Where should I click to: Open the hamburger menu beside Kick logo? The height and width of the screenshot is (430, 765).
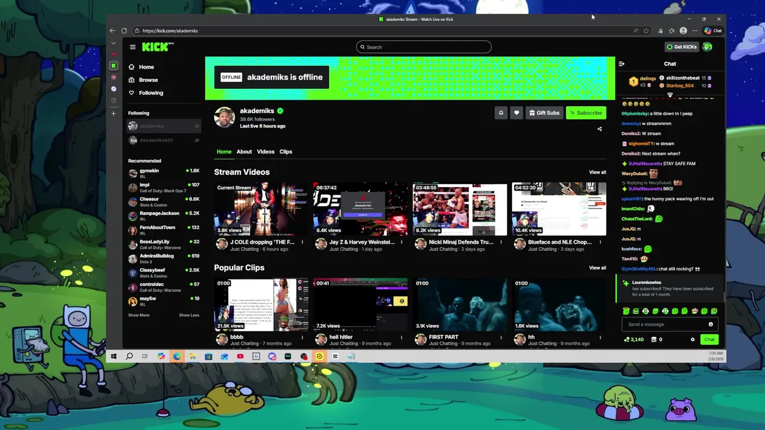133,47
